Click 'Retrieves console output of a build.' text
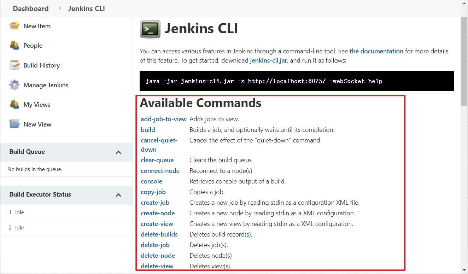This screenshot has height=274, width=468. coord(238,181)
